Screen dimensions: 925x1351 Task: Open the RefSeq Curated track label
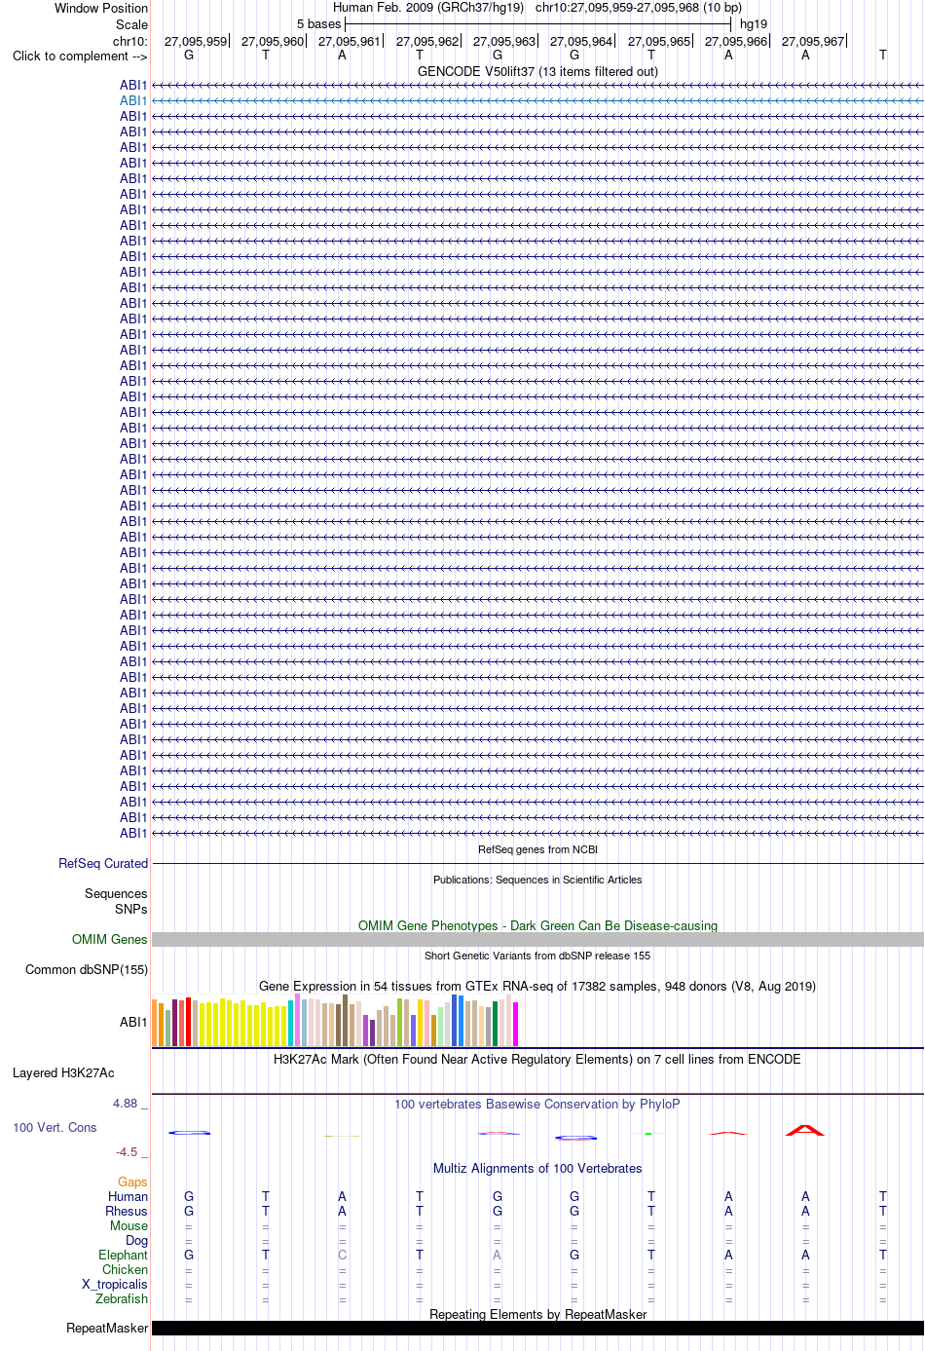pyautogui.click(x=103, y=863)
